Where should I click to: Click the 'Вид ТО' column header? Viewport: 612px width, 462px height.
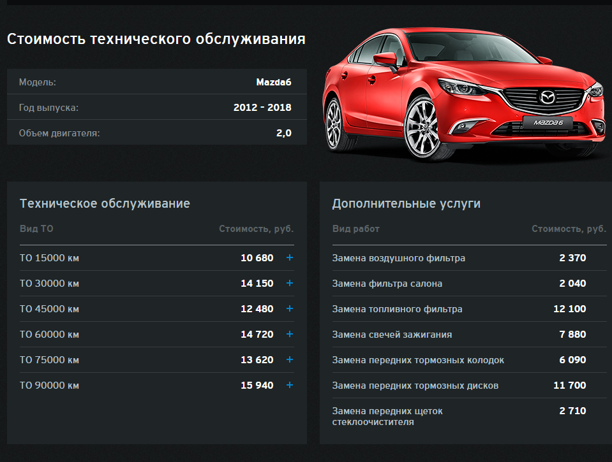(x=36, y=229)
